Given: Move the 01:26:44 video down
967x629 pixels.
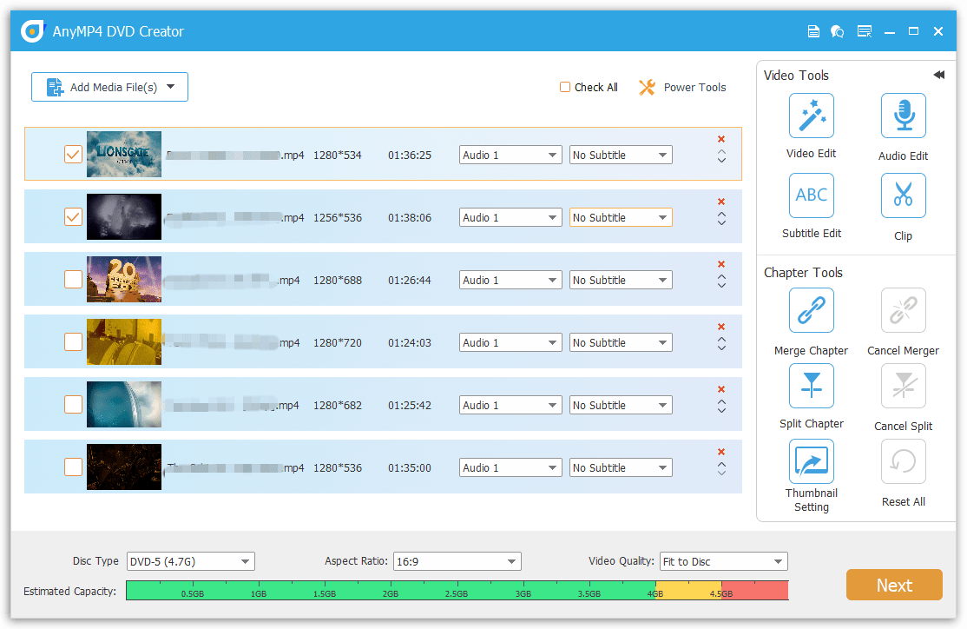Looking at the screenshot, I should point(721,286).
